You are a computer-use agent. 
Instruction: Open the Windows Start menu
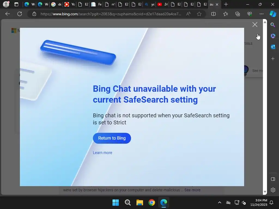tap(116, 202)
